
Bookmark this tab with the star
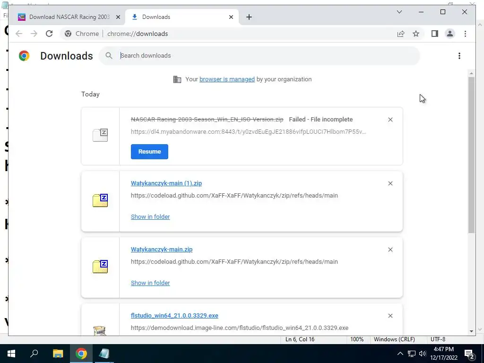[416, 34]
